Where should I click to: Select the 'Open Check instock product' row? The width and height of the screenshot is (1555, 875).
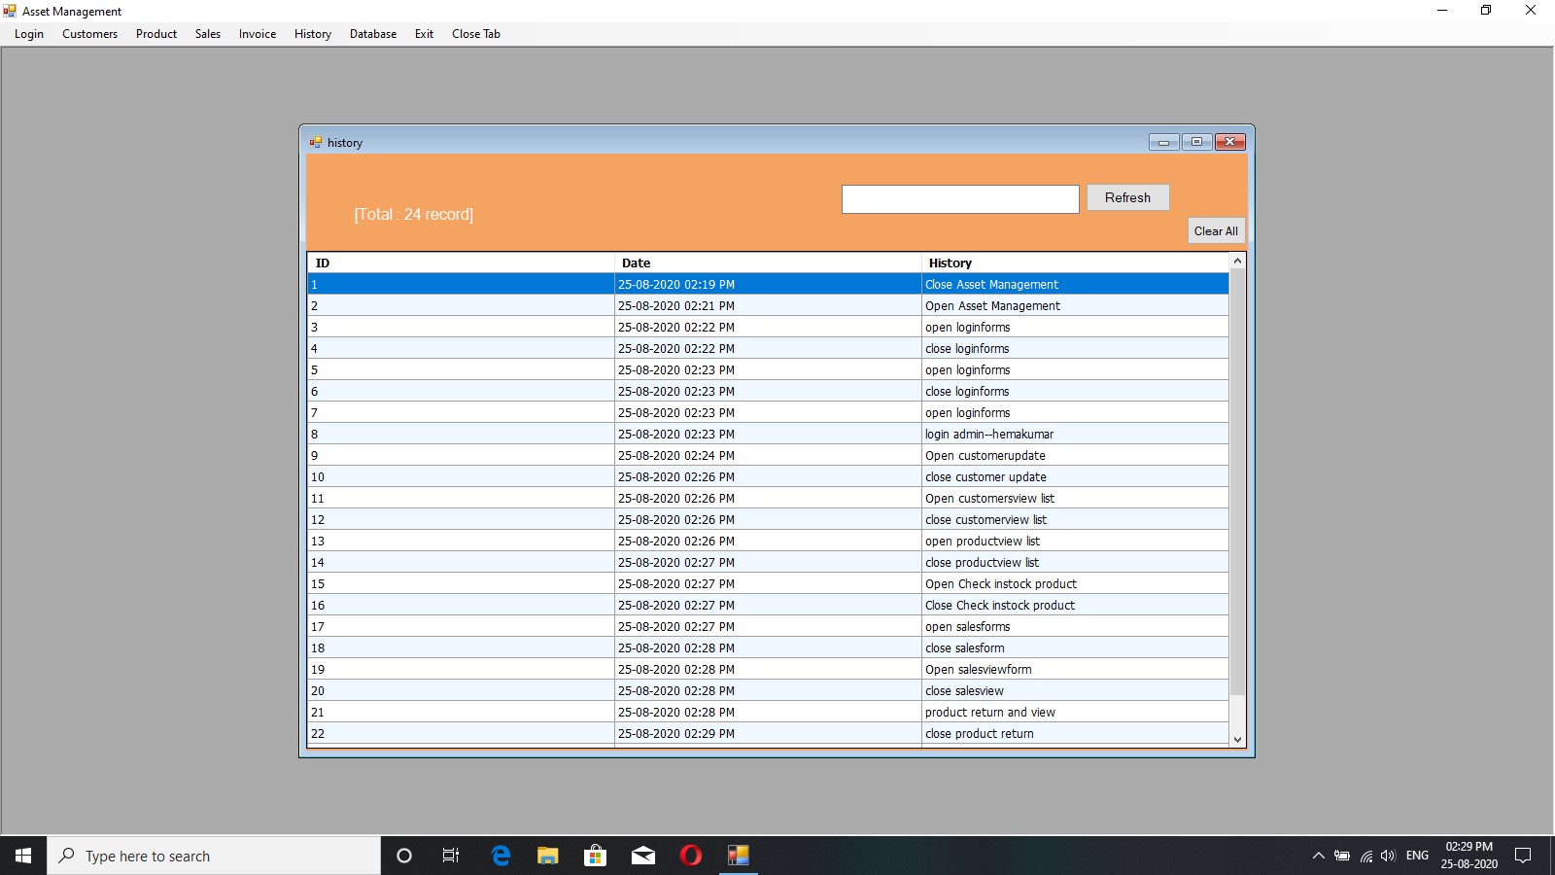768,584
